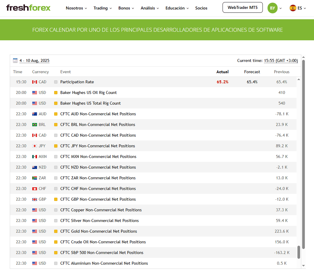Viewport: 314px width, 270px height.
Task: Click the US flag on Baker Hughes Oil Rig row
Action: [35, 92]
